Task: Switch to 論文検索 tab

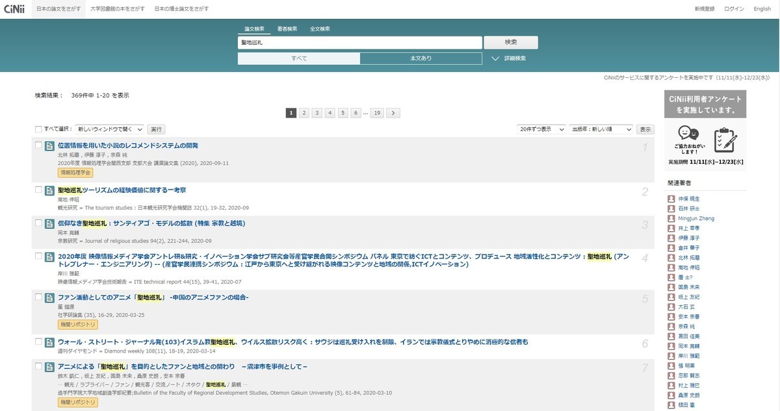Action: pos(254,29)
